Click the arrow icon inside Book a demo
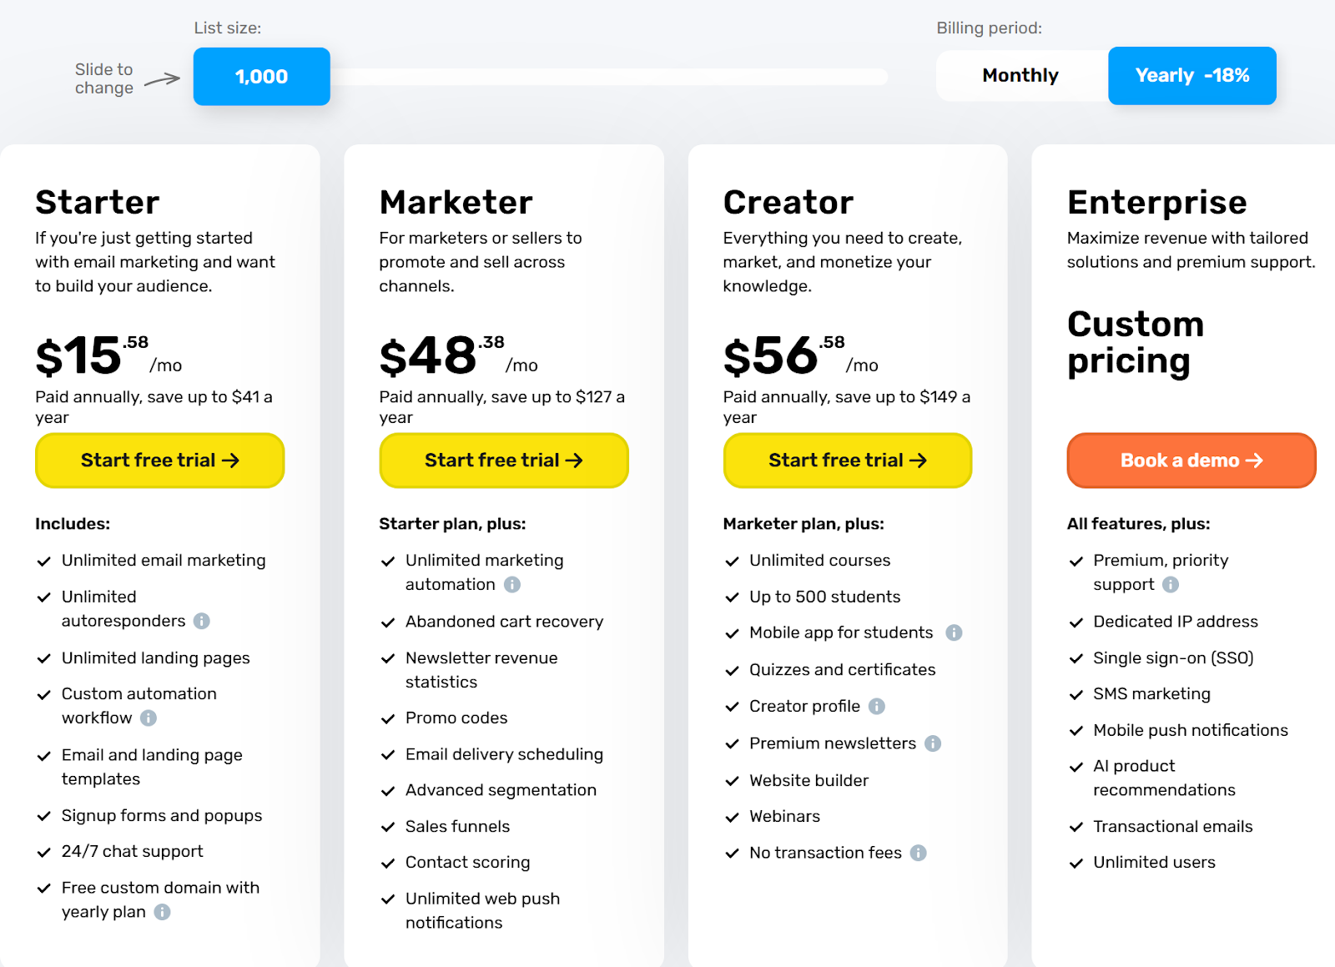 [x=1254, y=460]
